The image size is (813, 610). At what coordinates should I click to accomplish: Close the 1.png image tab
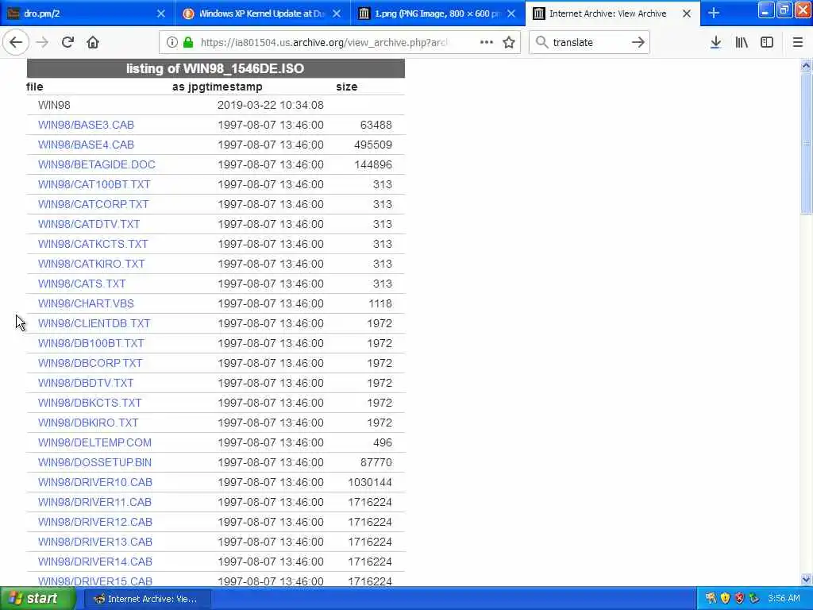[511, 14]
